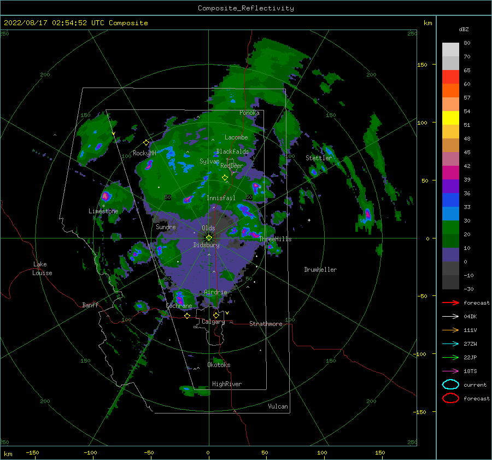Click the Ponoka city label
The image size is (492, 460).
click(249, 113)
